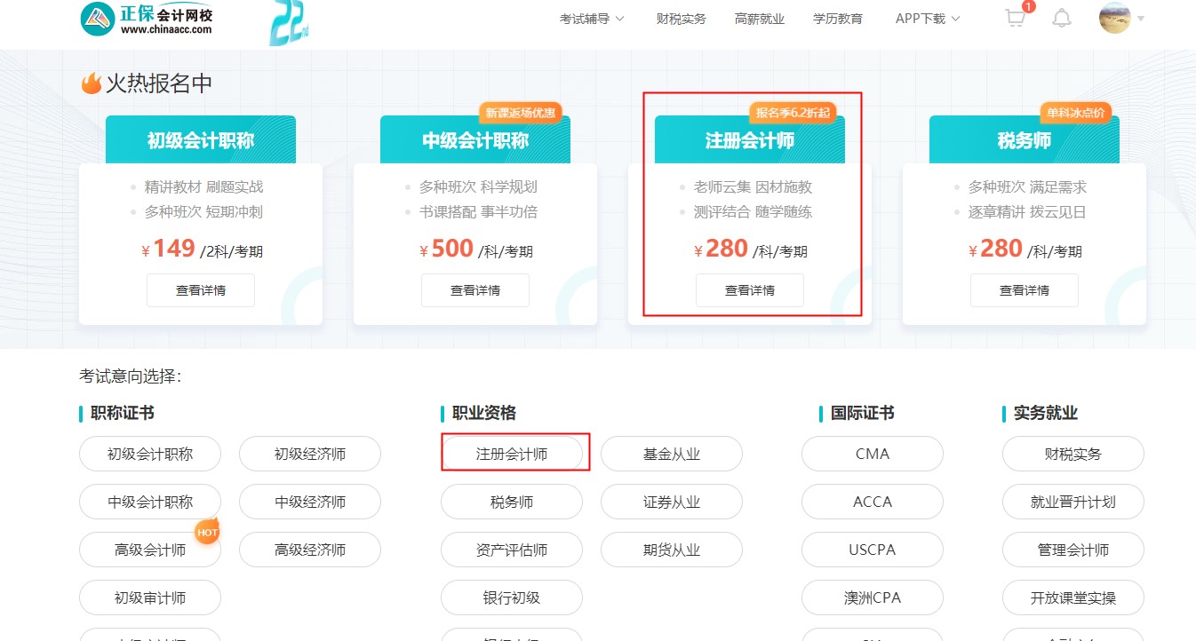Open the notification bell
Screen dimensions: 1196x641
pyautogui.click(x=1061, y=18)
